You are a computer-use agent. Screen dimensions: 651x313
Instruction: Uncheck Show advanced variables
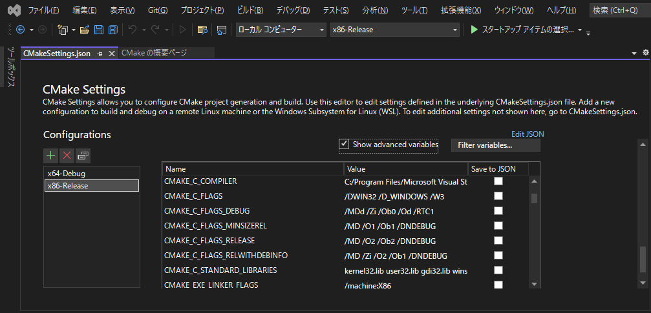click(x=344, y=145)
